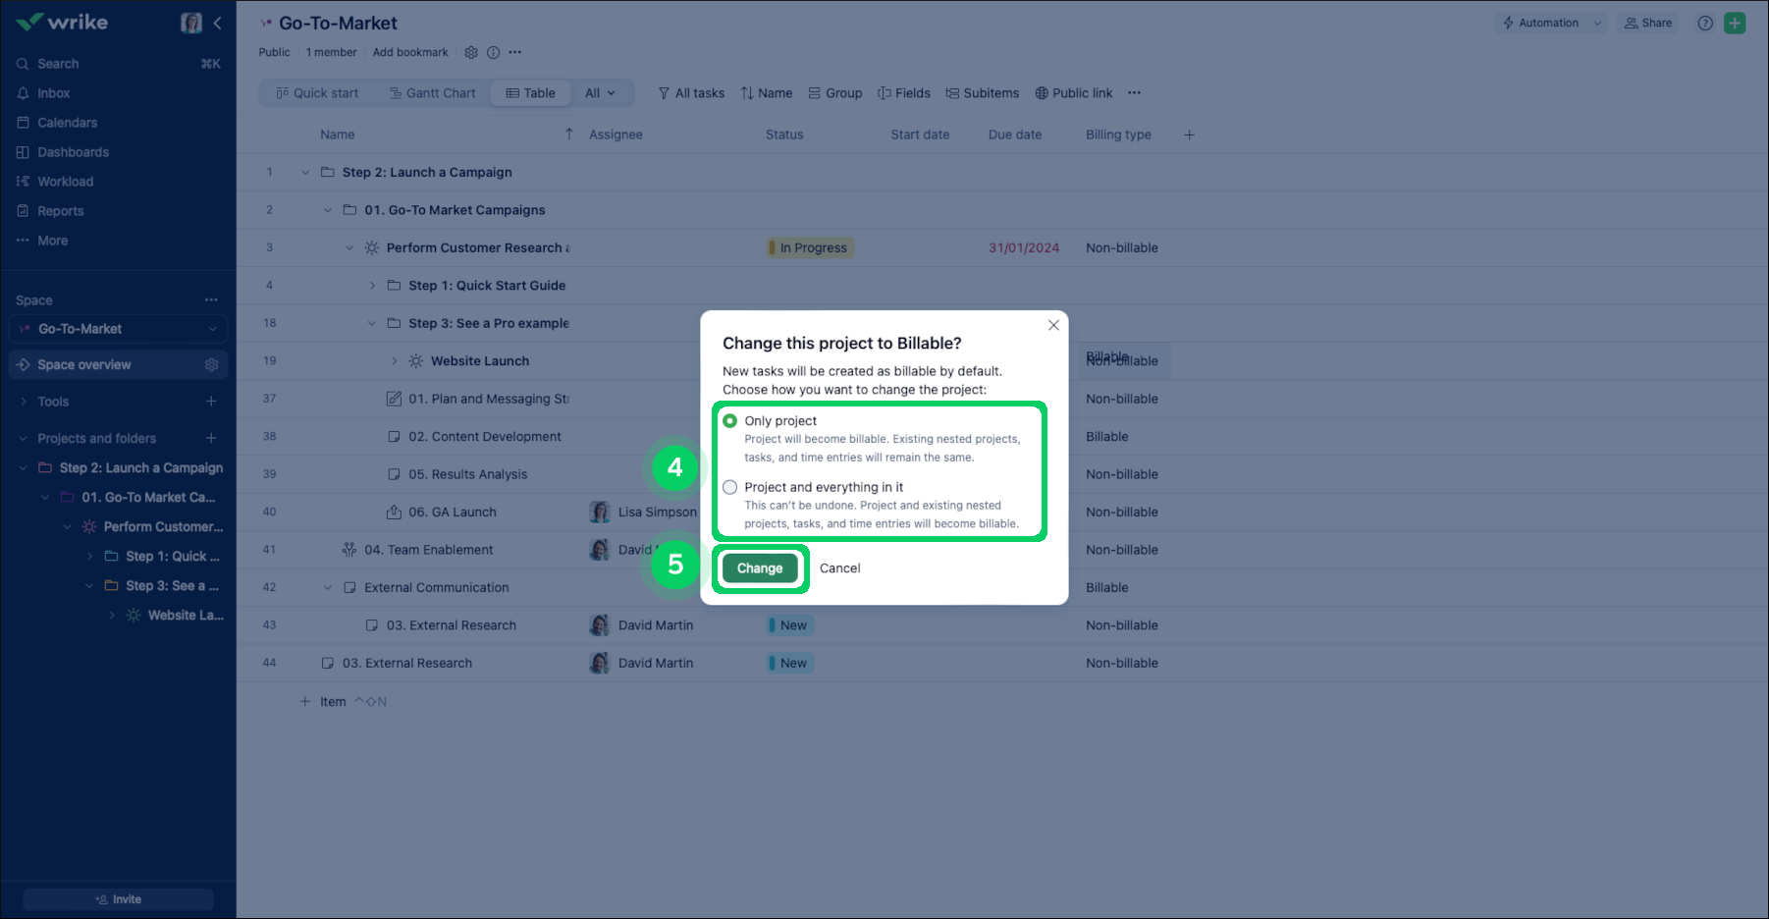Image resolution: width=1769 pixels, height=919 pixels.
Task: Select Space overview in sidebar
Action: 118,364
